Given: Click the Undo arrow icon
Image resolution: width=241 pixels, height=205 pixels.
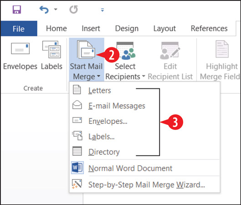Looking at the screenshot, I should [x=44, y=10].
